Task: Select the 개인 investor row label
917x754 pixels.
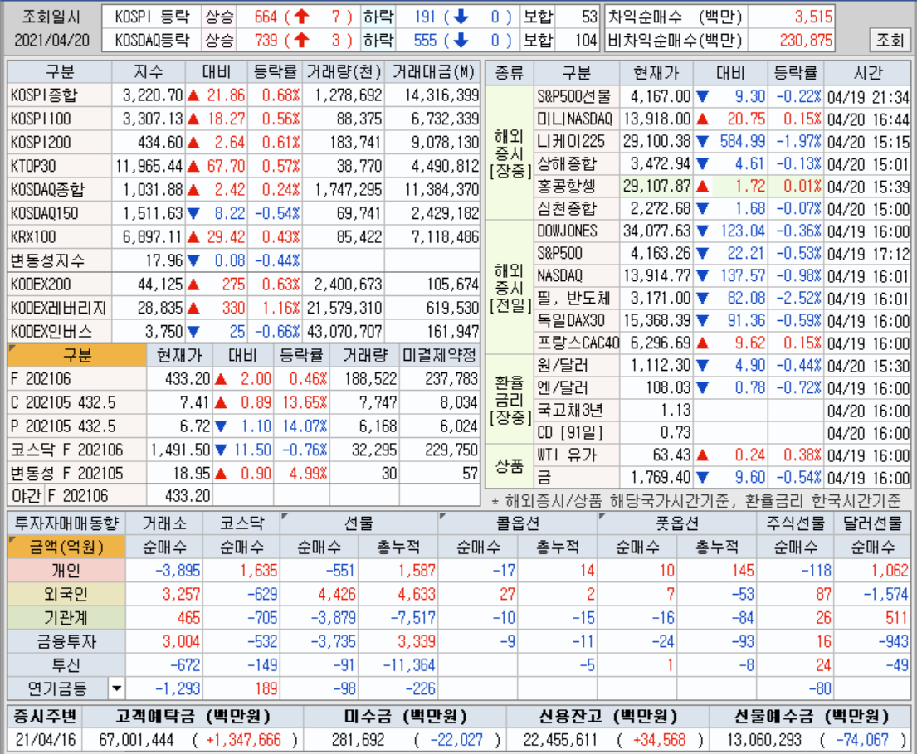Action: tap(66, 571)
